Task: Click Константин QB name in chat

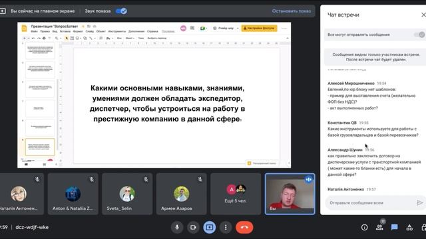Action: 341,123
